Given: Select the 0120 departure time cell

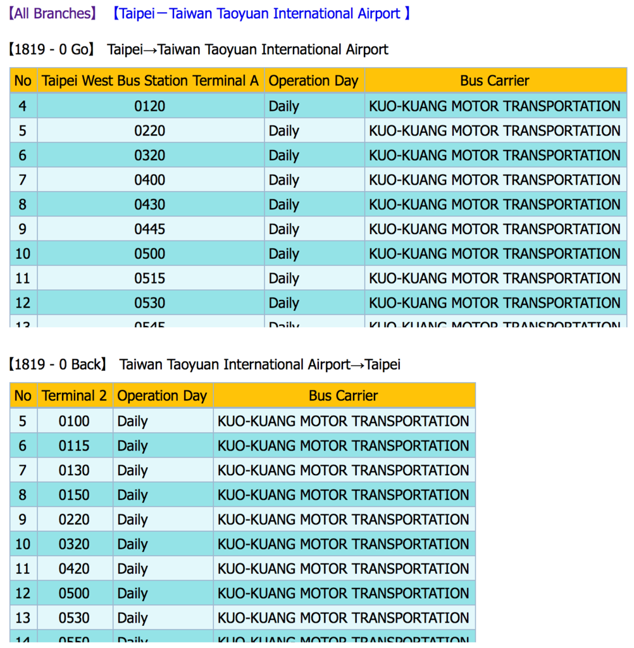Looking at the screenshot, I should coord(149,106).
